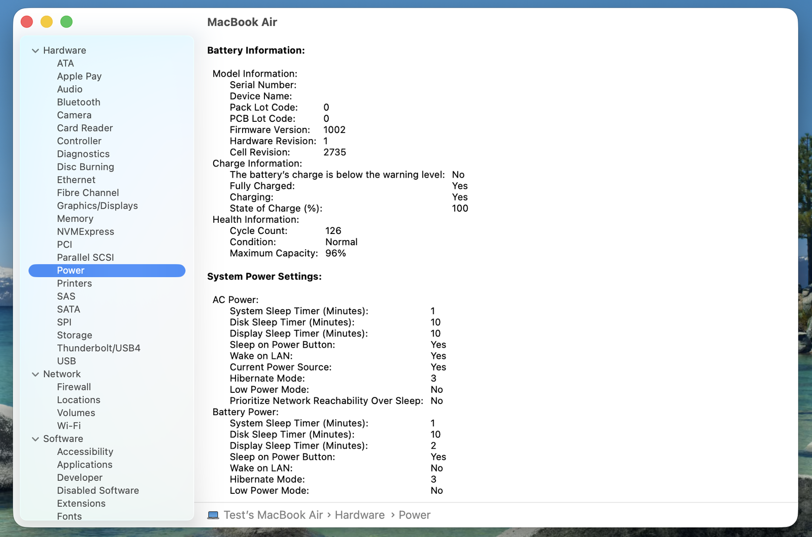Click the green zoom window button

pyautogui.click(x=66, y=22)
